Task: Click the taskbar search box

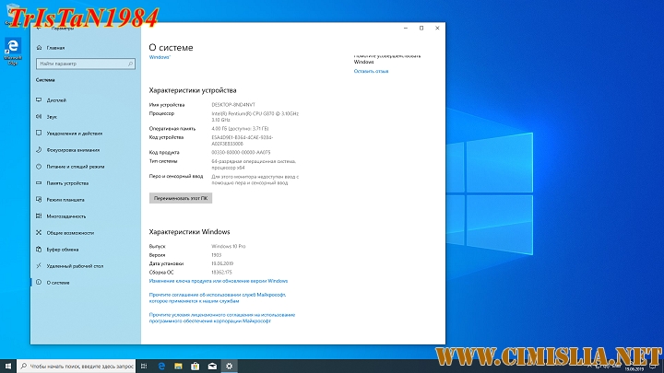Action: pyautogui.click(x=77, y=367)
